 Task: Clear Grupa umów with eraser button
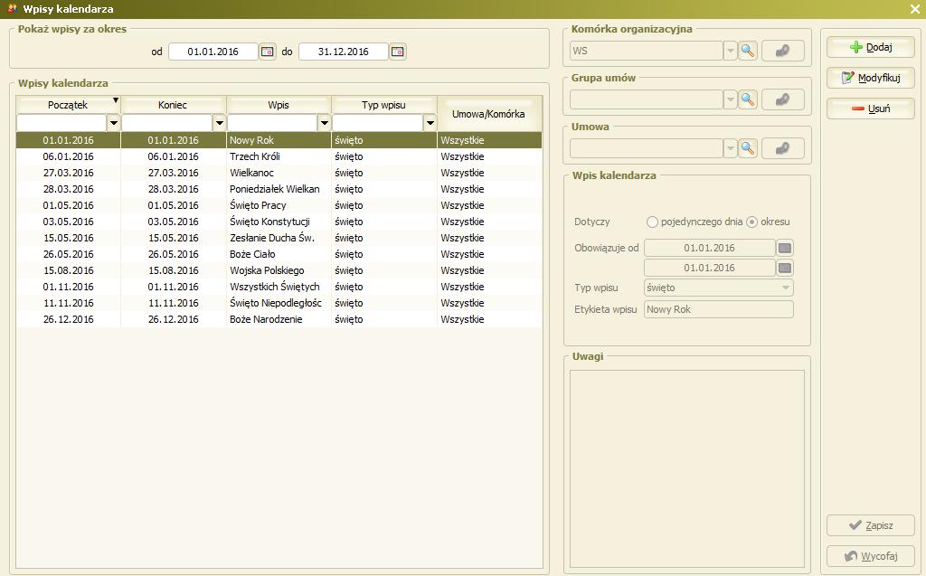coord(782,99)
